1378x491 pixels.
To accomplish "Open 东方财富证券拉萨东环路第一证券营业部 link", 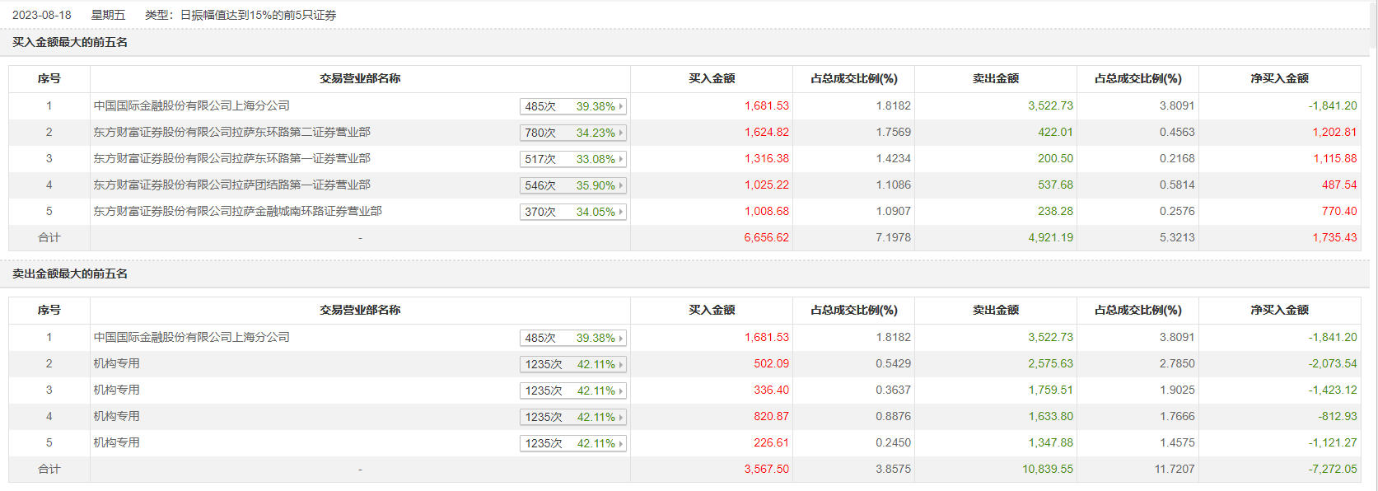I will (231, 158).
